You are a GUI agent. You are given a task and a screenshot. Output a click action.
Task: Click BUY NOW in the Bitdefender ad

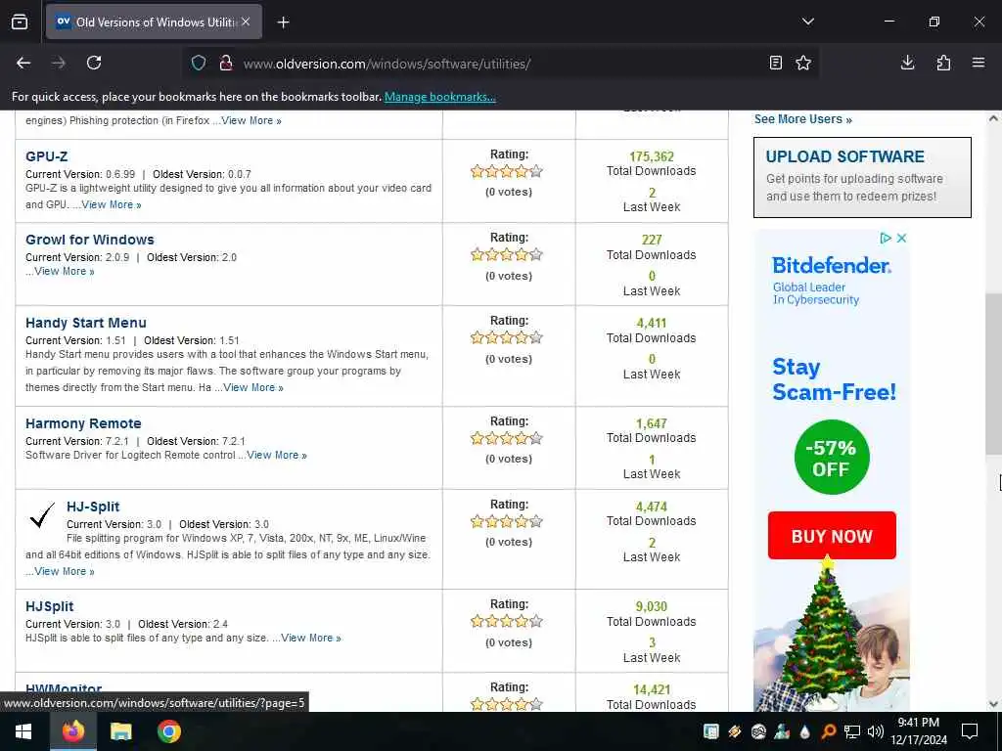(832, 536)
